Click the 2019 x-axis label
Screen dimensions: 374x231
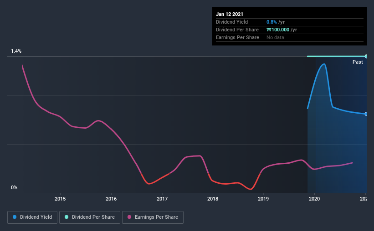point(263,199)
